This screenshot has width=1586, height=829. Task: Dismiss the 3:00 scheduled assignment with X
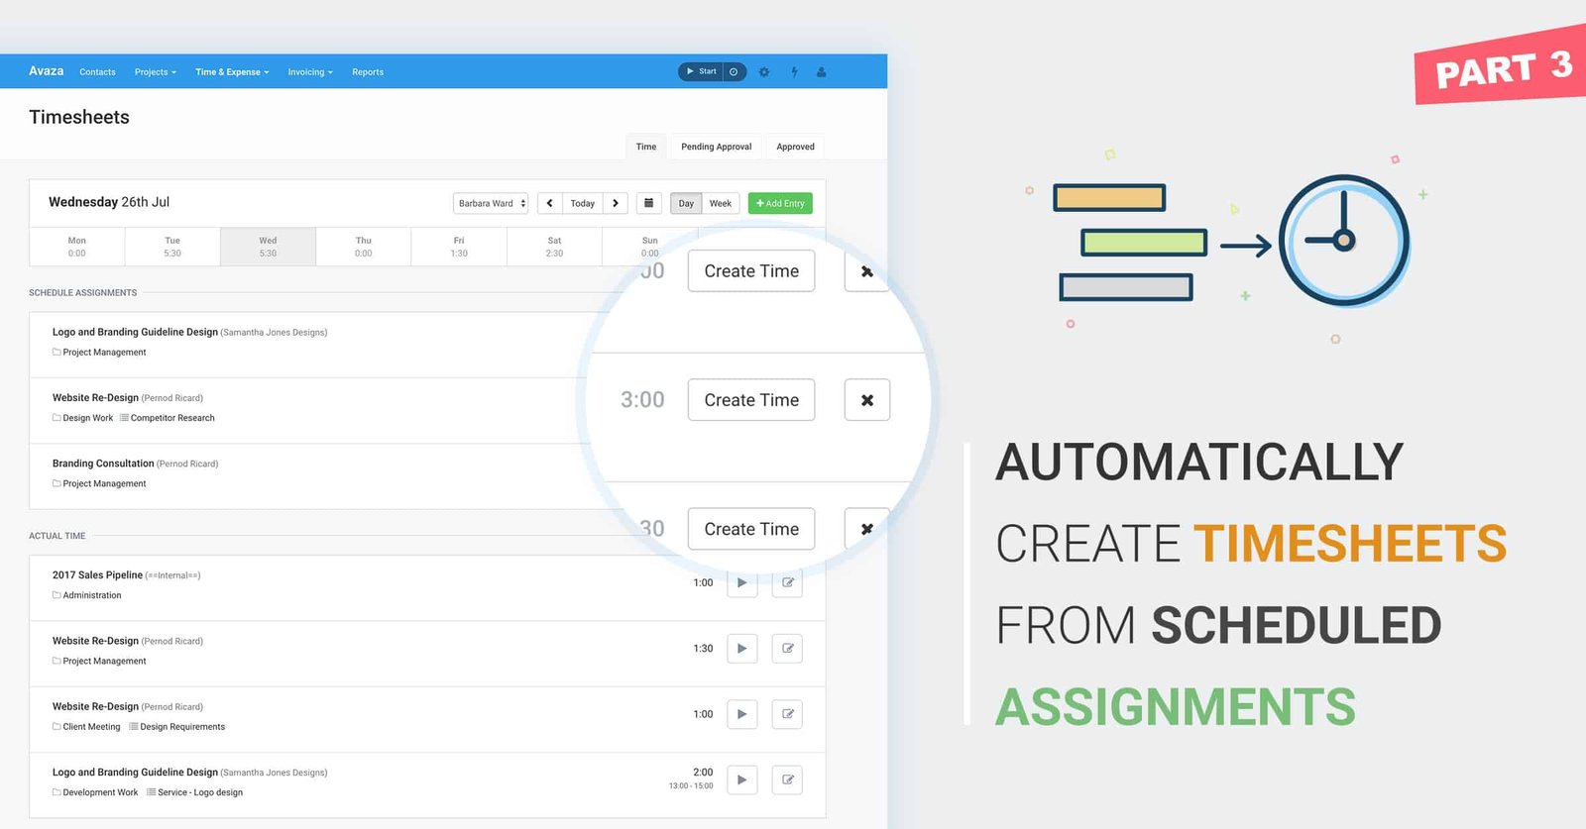(x=866, y=400)
